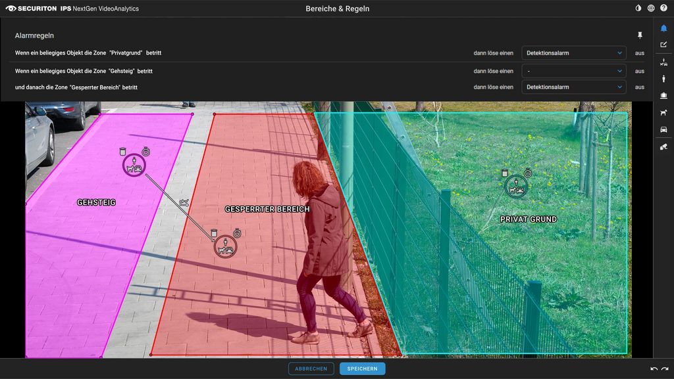Toggle the contrast theme switch

pos(638,9)
